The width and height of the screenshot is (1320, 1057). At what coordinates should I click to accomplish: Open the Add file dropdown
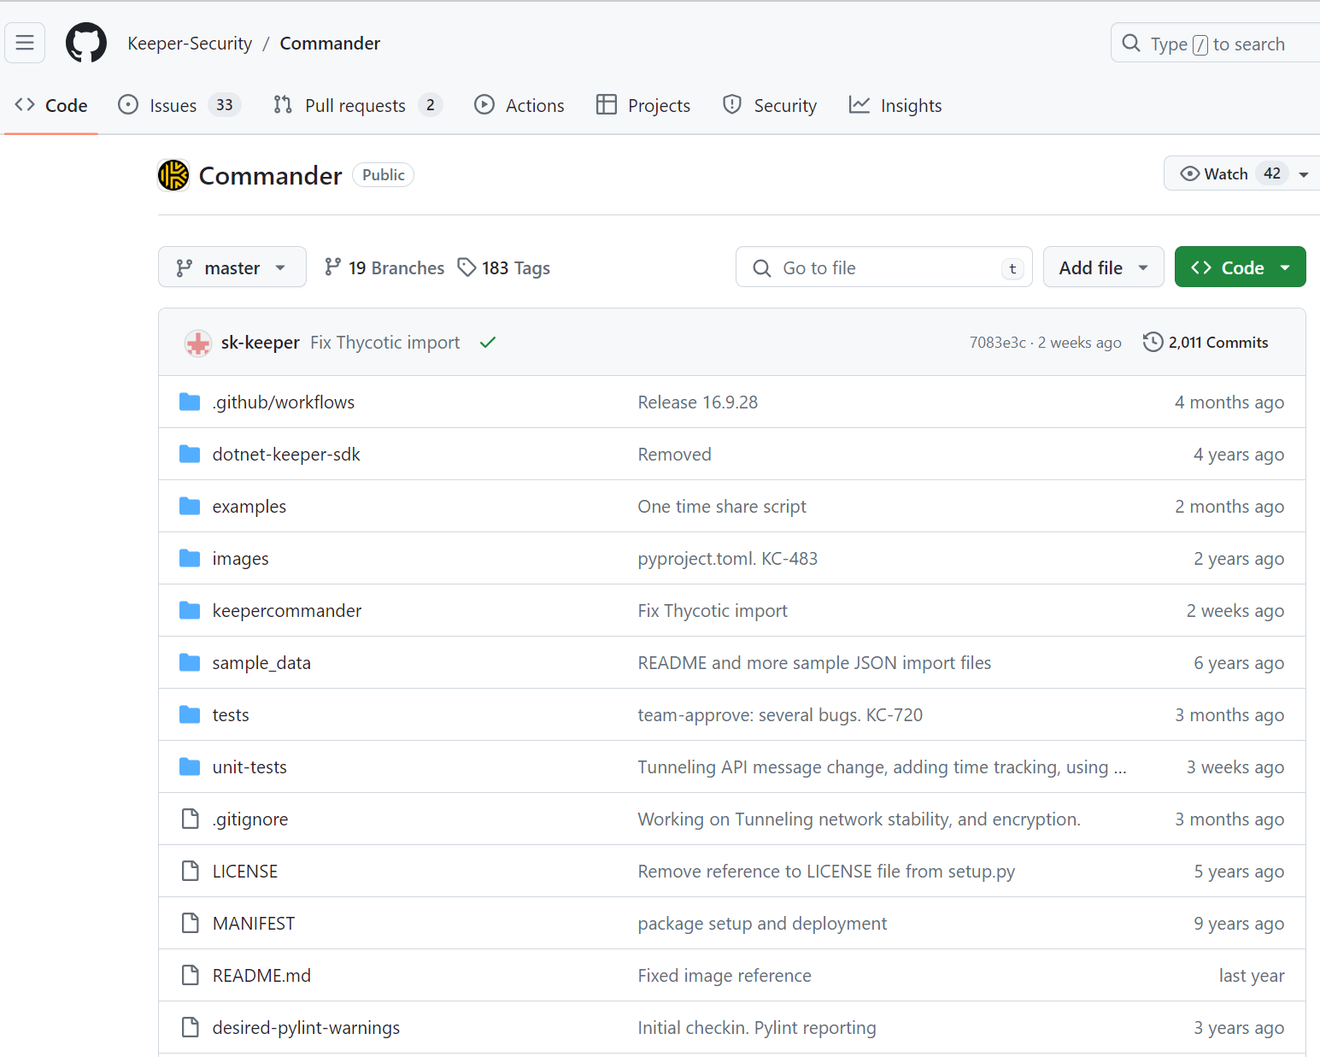(1102, 267)
